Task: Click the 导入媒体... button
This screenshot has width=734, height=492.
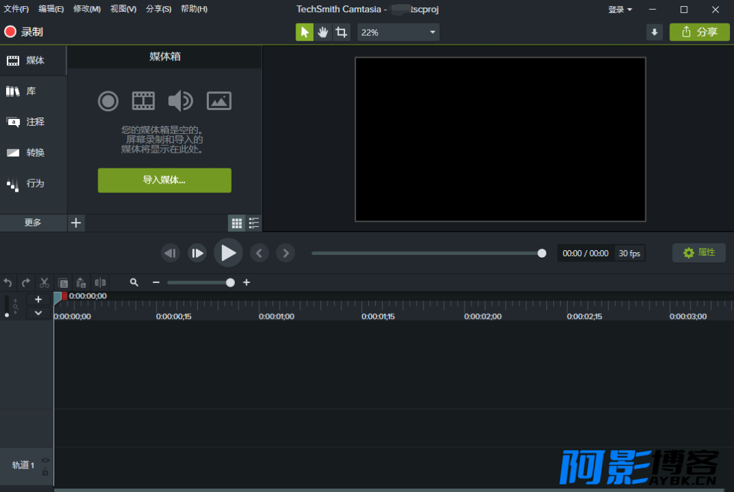Action: click(164, 180)
